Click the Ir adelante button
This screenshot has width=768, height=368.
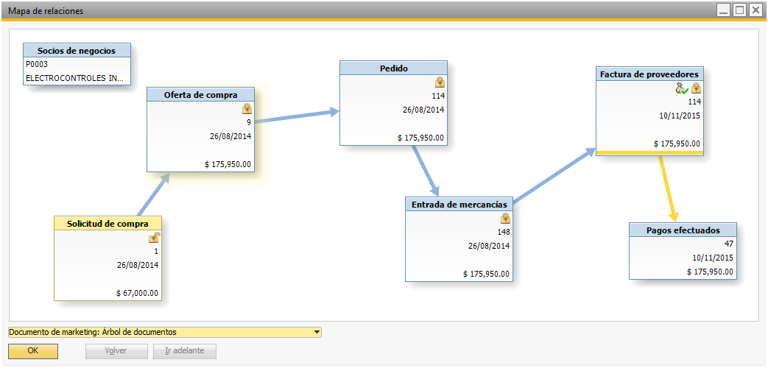(x=184, y=351)
